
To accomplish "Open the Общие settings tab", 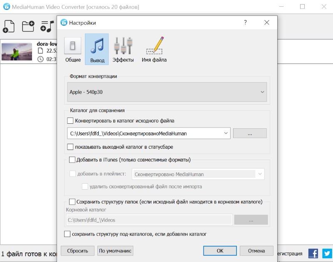I will (x=73, y=50).
